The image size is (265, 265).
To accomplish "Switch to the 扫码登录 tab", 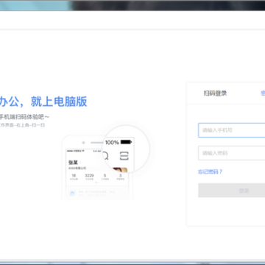I will point(215,93).
